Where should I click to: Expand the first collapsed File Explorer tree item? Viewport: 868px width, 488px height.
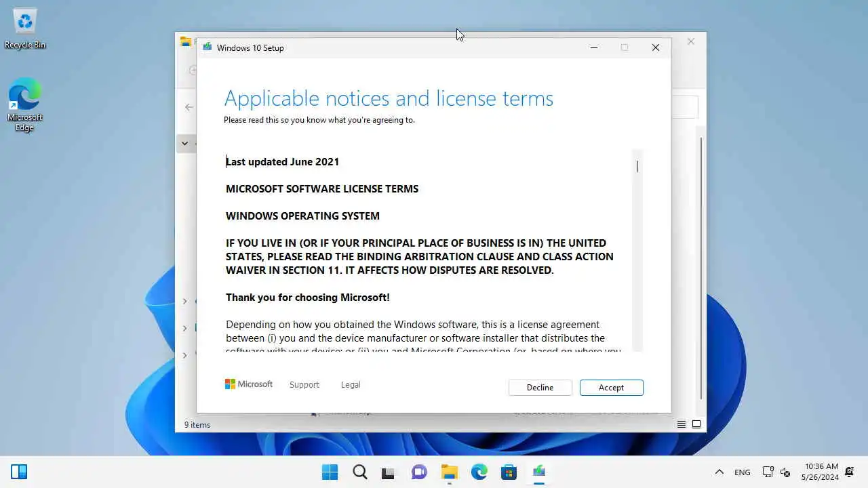184,301
